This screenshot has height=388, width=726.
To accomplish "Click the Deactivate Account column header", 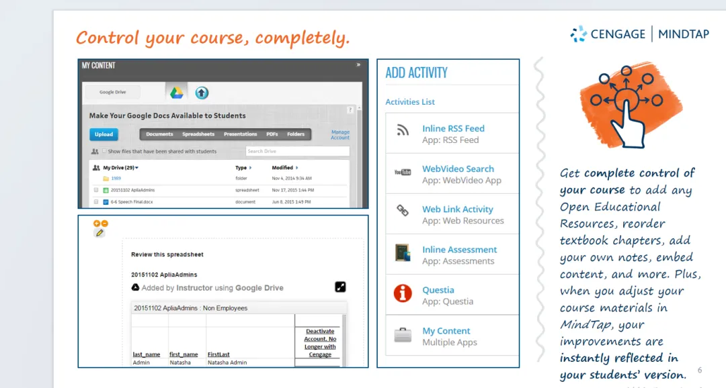I will pos(320,342).
